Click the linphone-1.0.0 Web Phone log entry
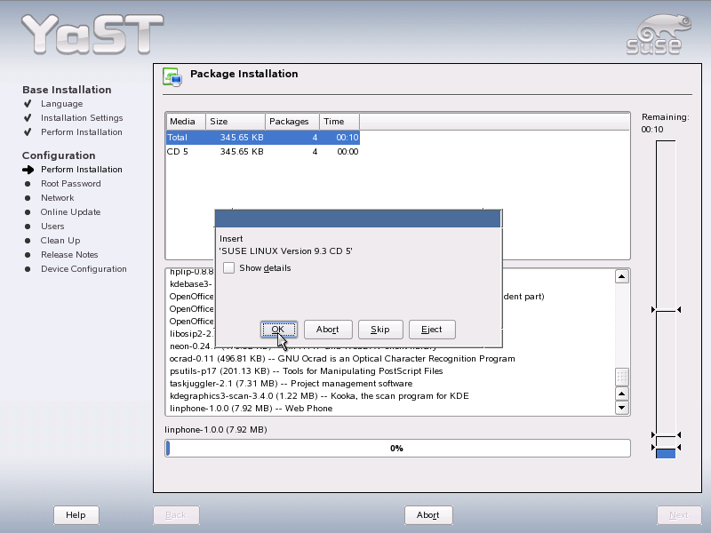711x533 pixels. coord(251,409)
